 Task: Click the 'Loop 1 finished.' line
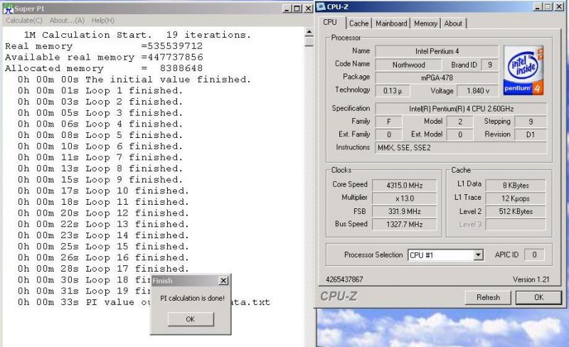point(100,91)
